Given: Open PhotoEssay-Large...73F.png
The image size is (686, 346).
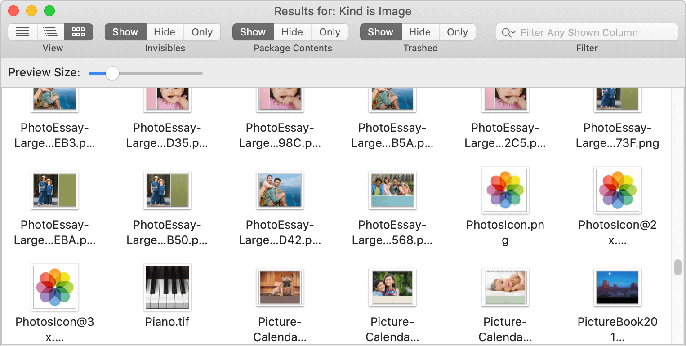Looking at the screenshot, I should (617, 98).
